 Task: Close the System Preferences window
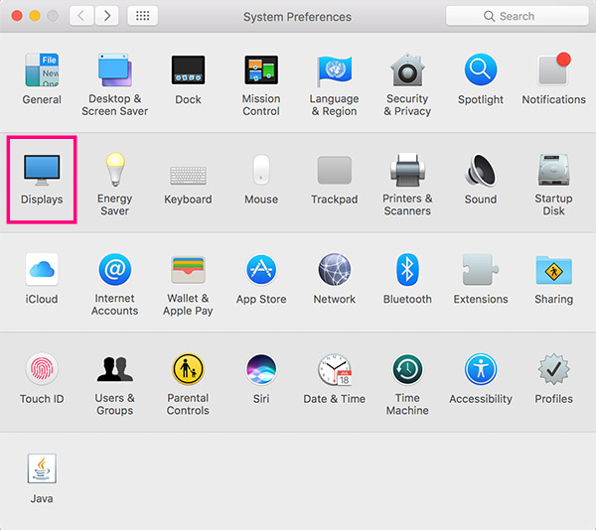pos(17,16)
